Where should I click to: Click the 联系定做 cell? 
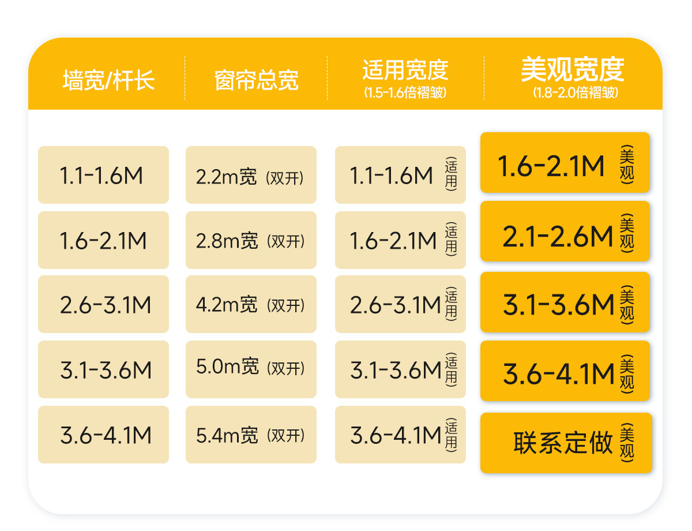(566, 443)
